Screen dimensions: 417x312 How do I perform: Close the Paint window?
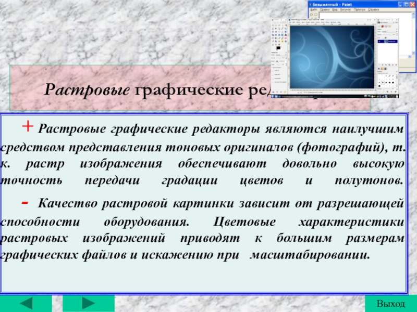pos(413,5)
